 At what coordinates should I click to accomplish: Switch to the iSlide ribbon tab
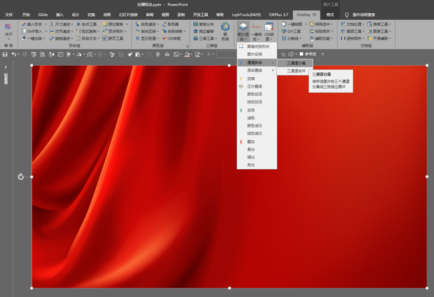[43, 15]
